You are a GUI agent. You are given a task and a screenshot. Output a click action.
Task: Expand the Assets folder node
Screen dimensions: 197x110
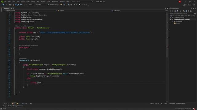click(172, 23)
